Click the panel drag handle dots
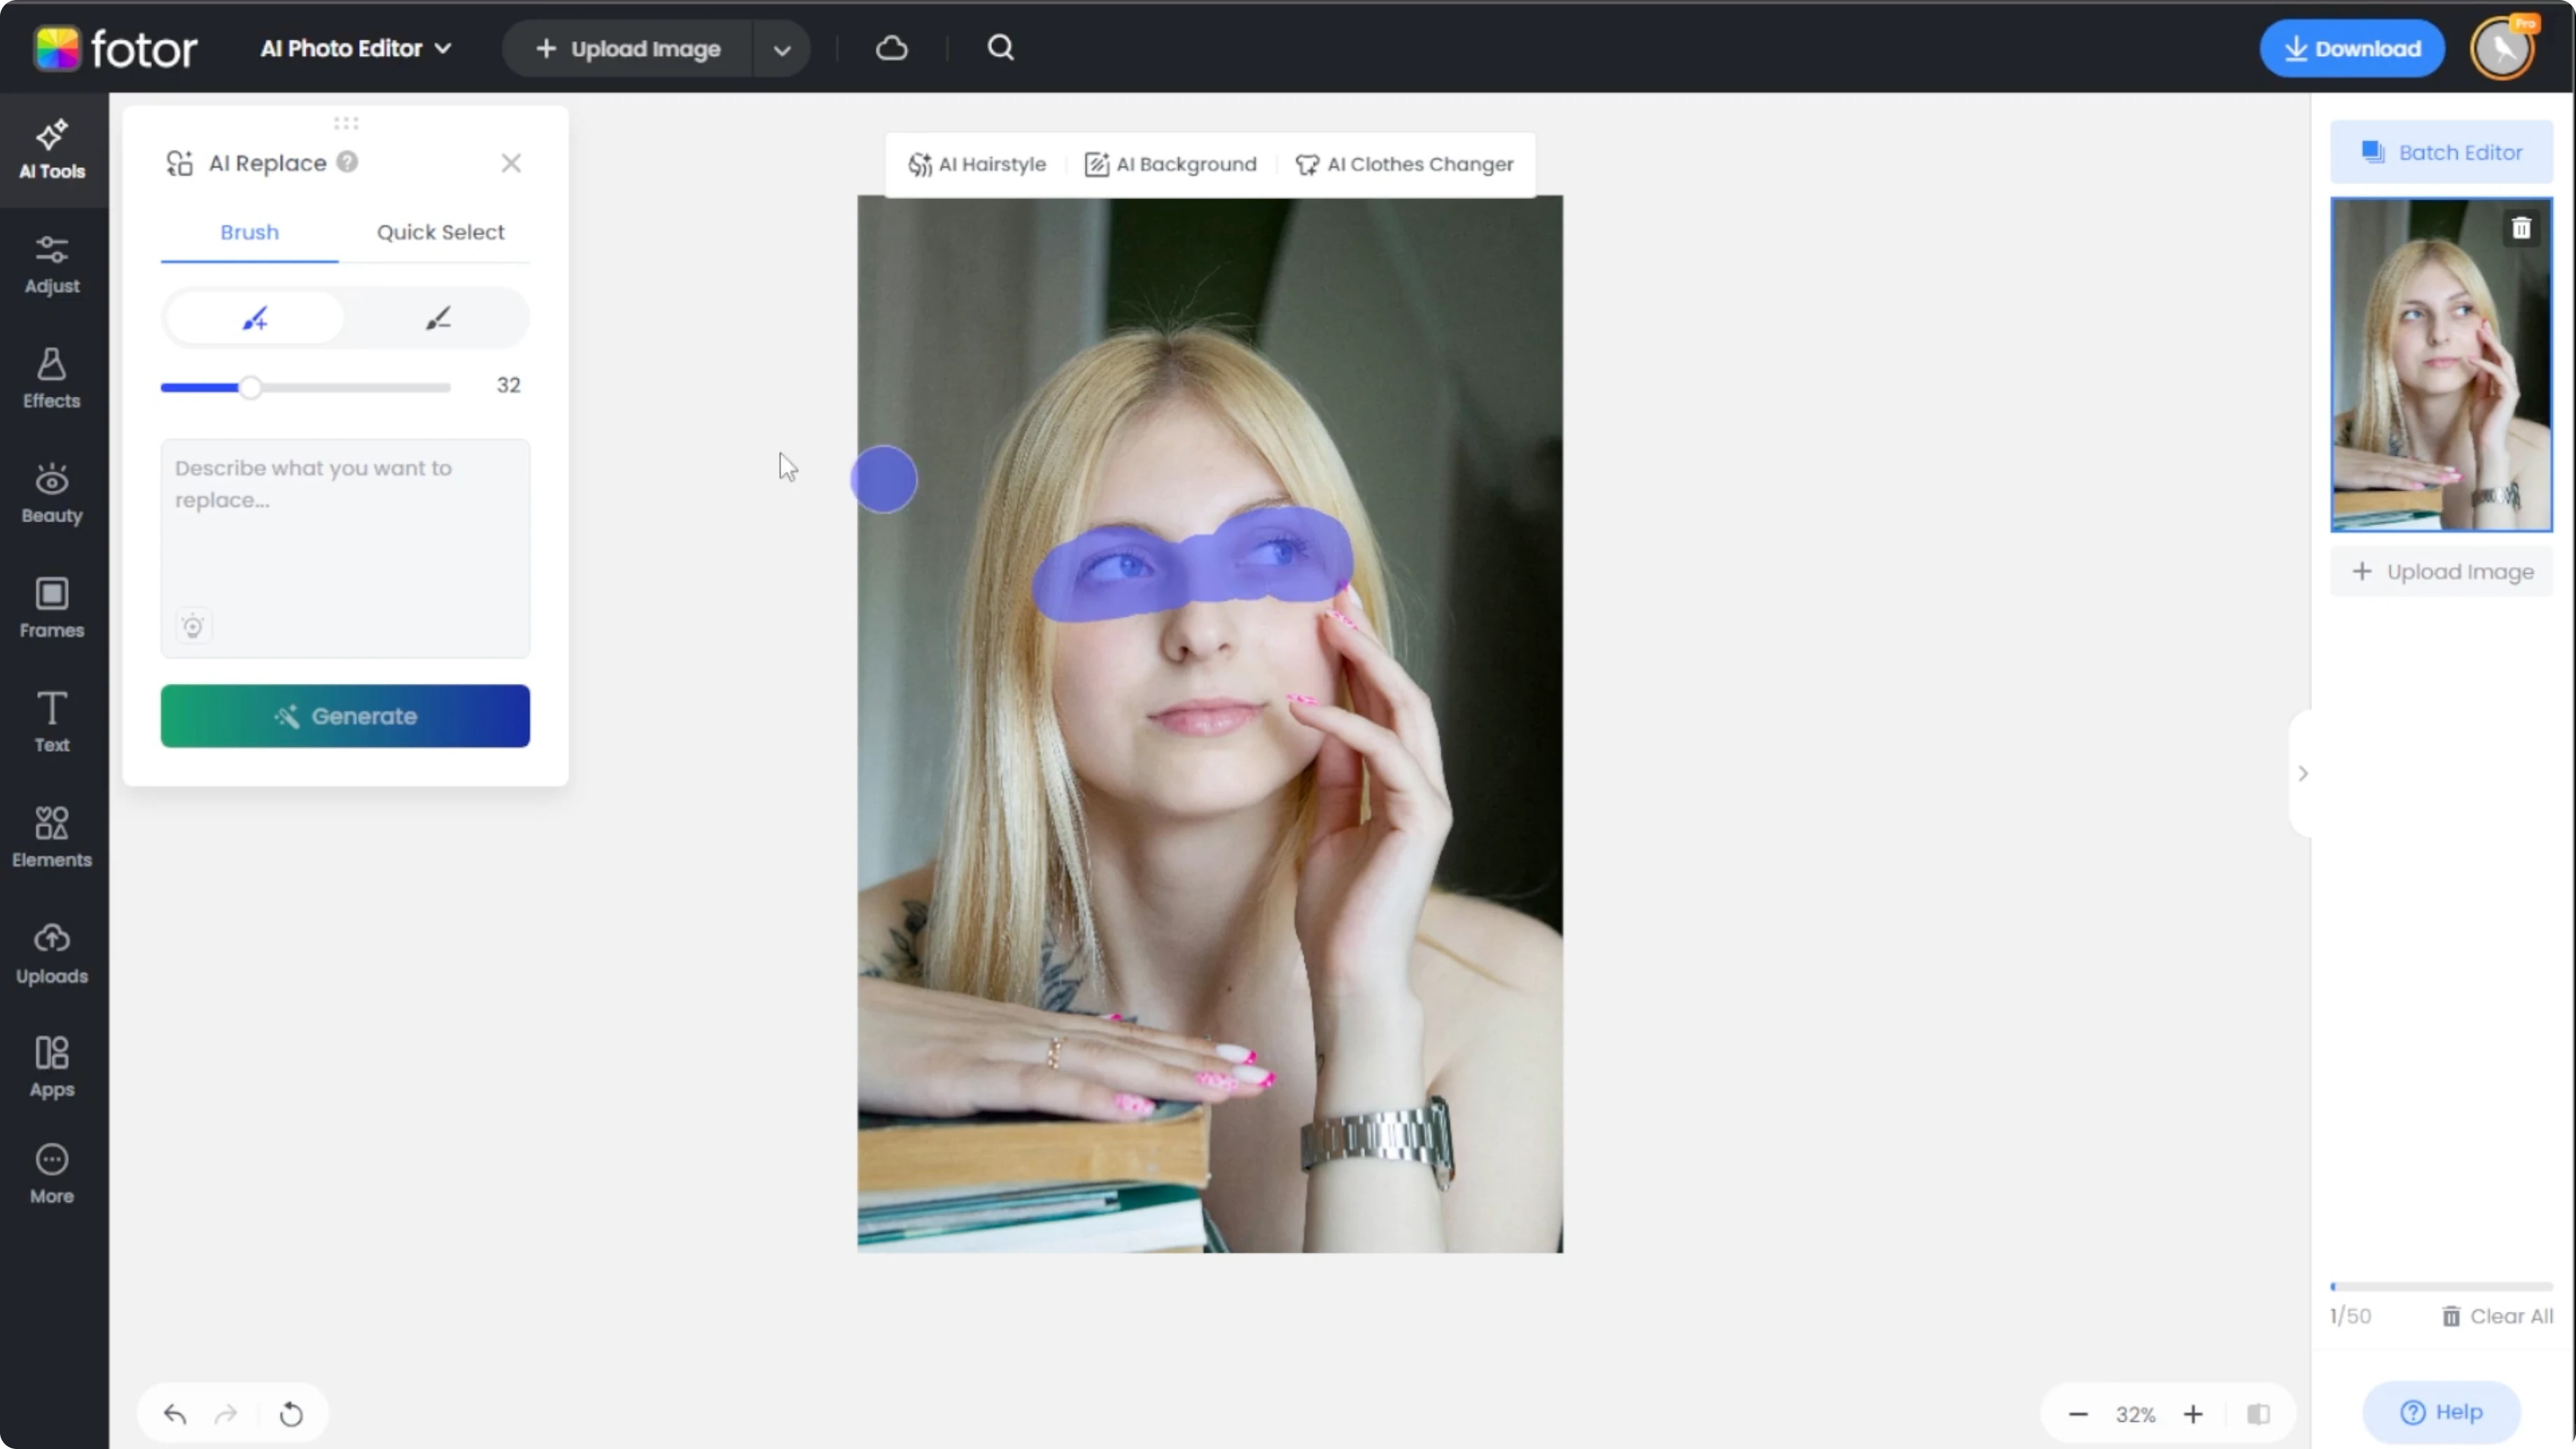Screen dimensions: 2576x1449 click(x=346, y=123)
